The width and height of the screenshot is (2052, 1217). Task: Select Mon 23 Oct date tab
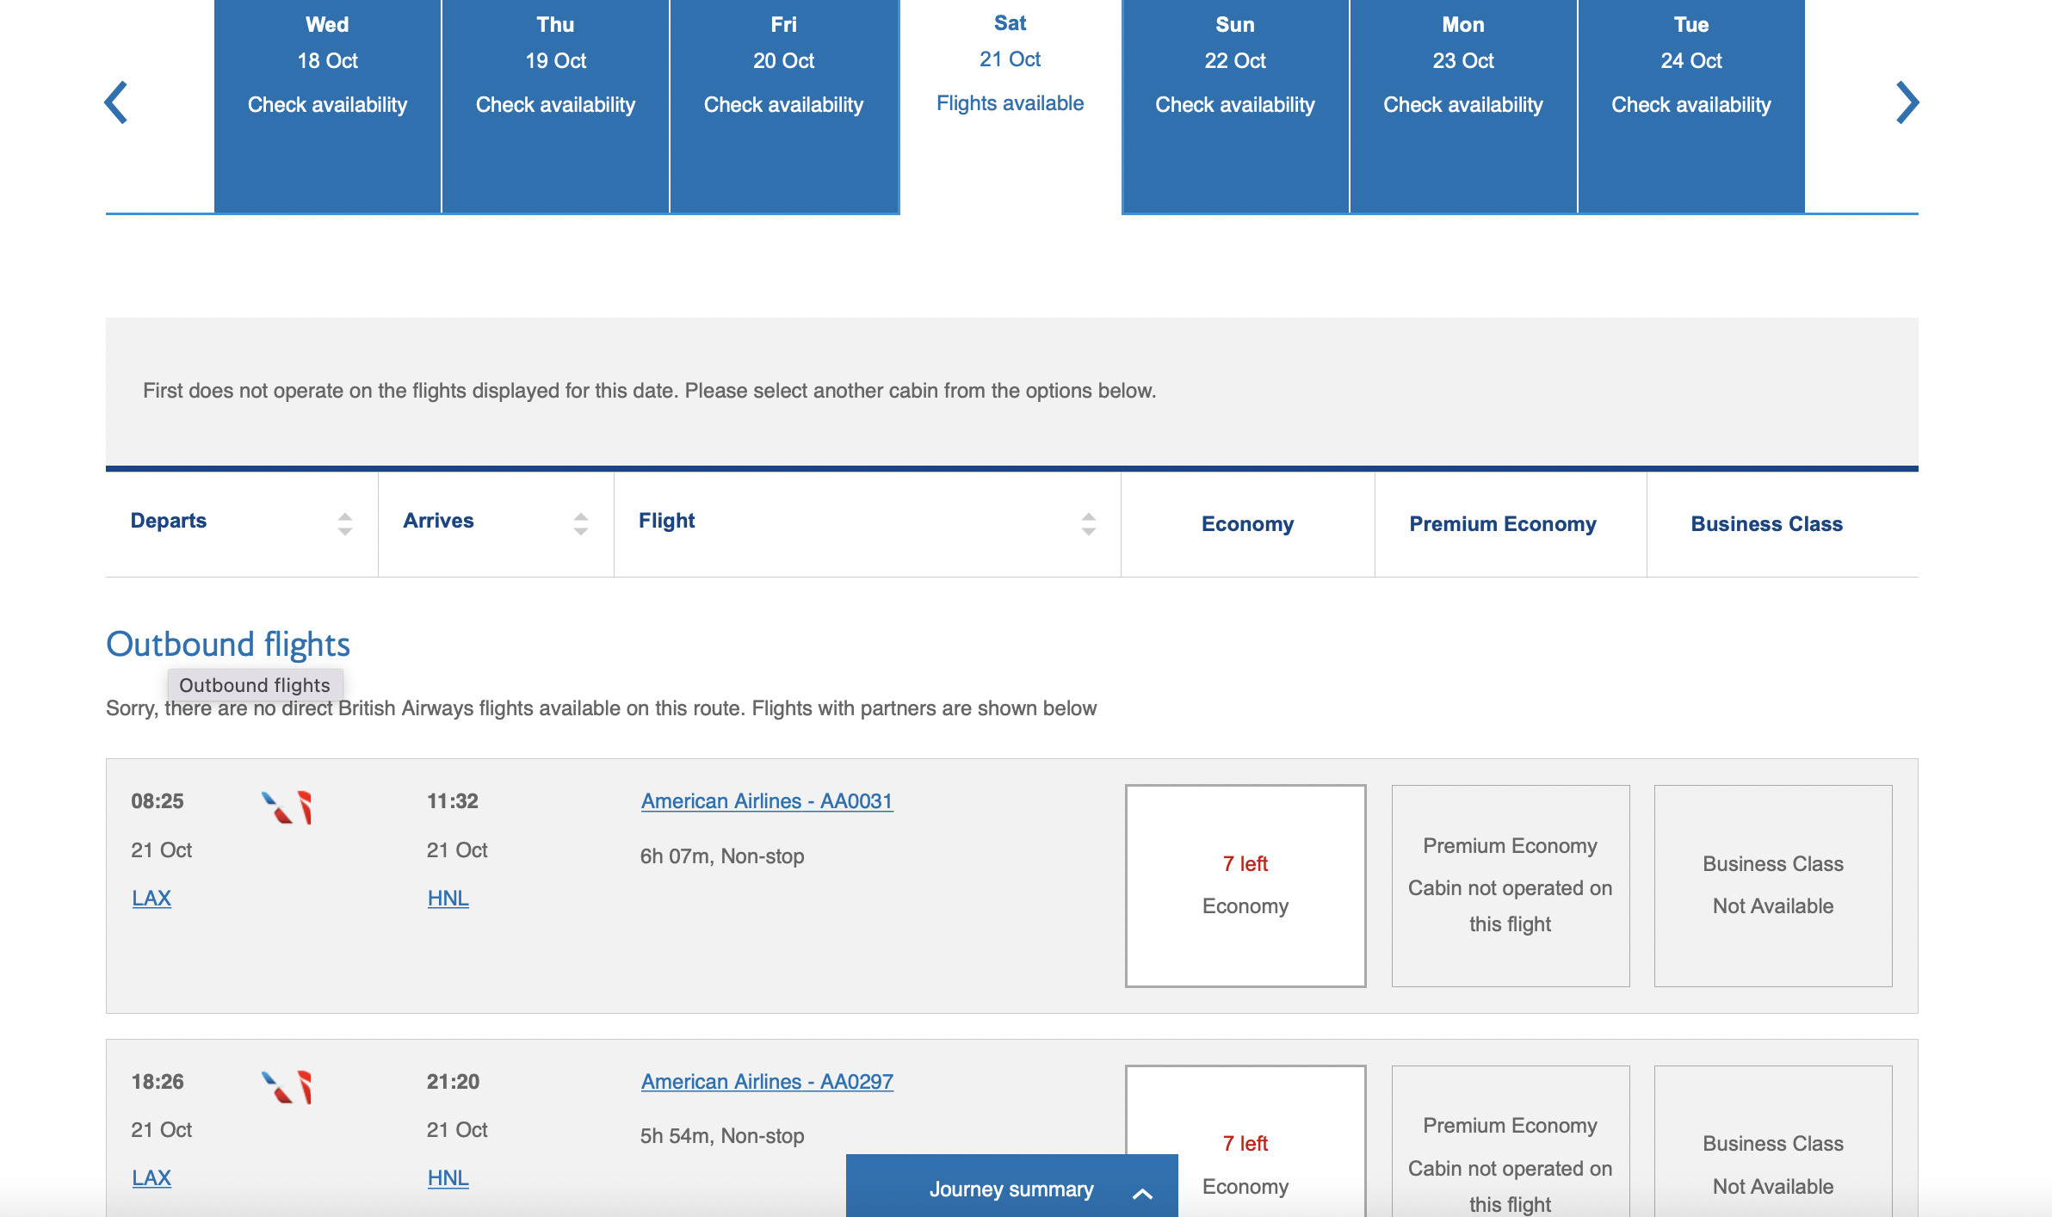click(1463, 106)
